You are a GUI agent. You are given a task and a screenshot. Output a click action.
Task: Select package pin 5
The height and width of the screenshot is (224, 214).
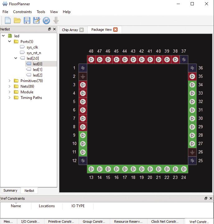[83, 101]
